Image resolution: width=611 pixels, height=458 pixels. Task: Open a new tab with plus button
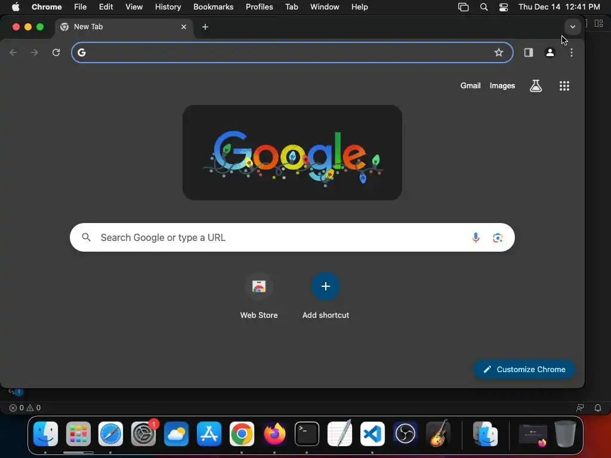click(x=205, y=27)
